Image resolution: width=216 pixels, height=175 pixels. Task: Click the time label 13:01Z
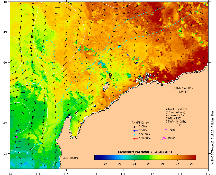(184, 92)
